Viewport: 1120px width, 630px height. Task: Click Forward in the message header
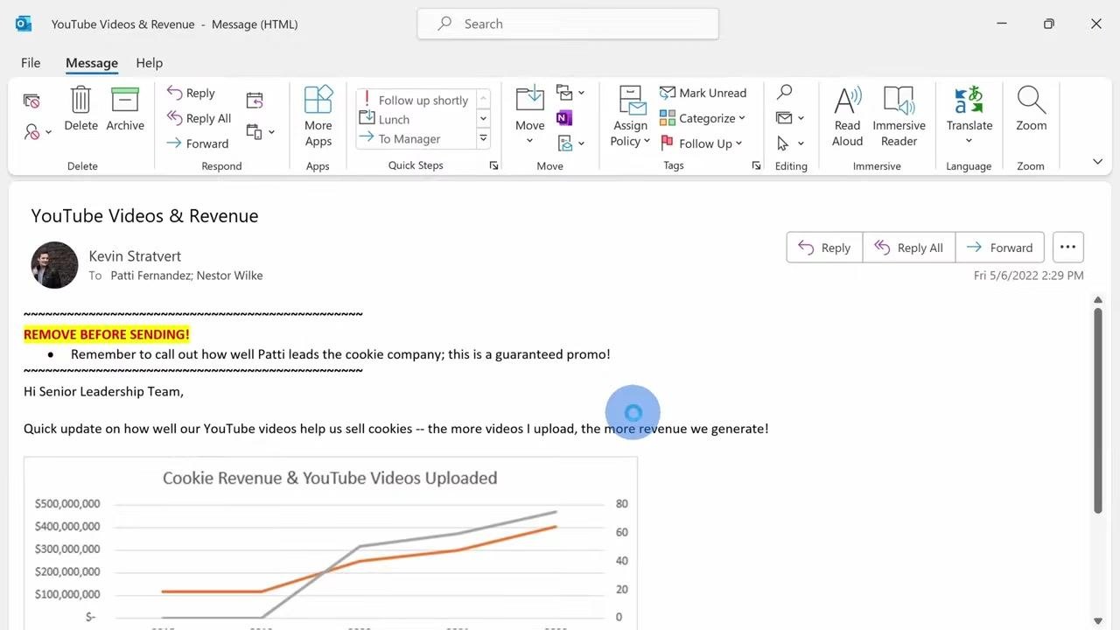click(x=1000, y=248)
